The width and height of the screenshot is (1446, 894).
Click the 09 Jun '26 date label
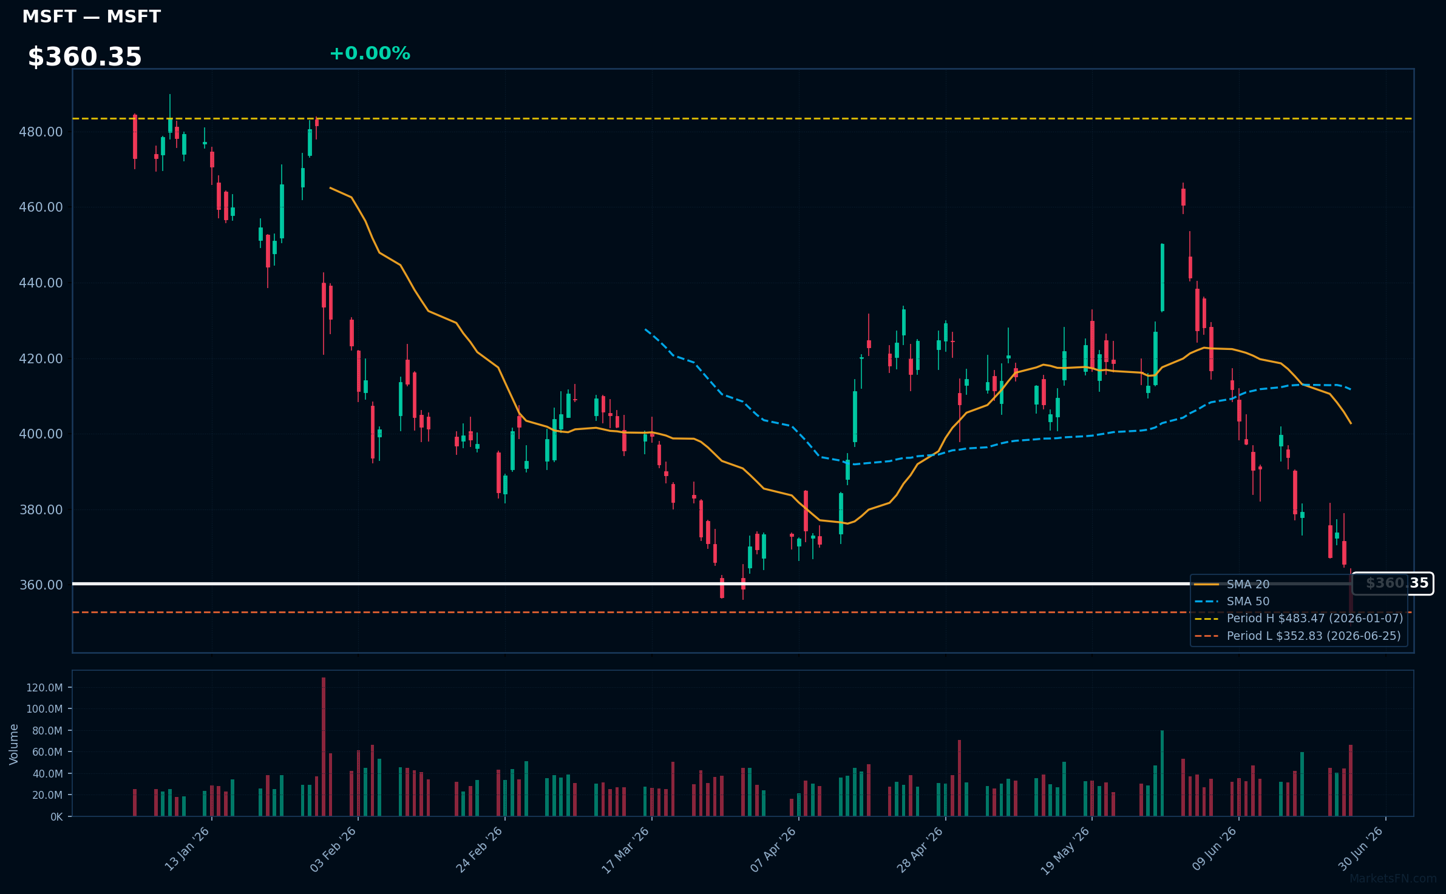(x=1213, y=849)
